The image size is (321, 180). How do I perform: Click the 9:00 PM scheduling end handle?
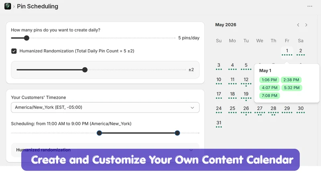tap(177, 133)
